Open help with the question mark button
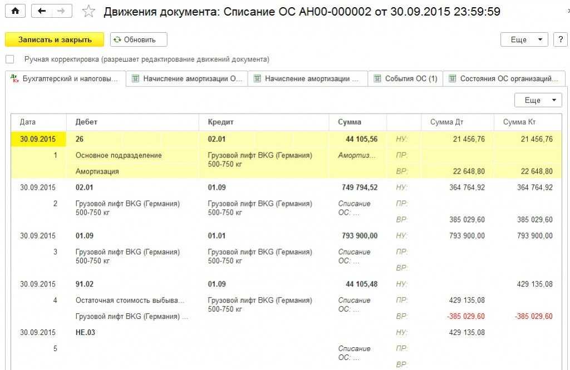This screenshot has height=370, width=570. (x=560, y=40)
